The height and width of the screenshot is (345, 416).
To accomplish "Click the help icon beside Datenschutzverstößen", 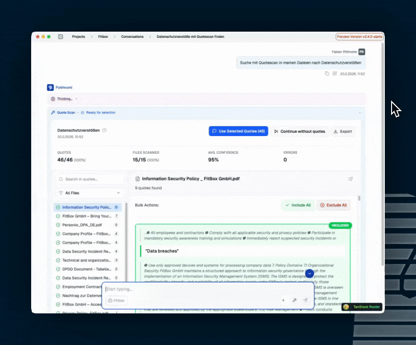I will [x=104, y=130].
